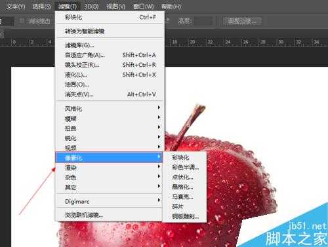This screenshot has width=328, height=247.
Task: Open the 视图(V) menu
Action: tap(115, 7)
